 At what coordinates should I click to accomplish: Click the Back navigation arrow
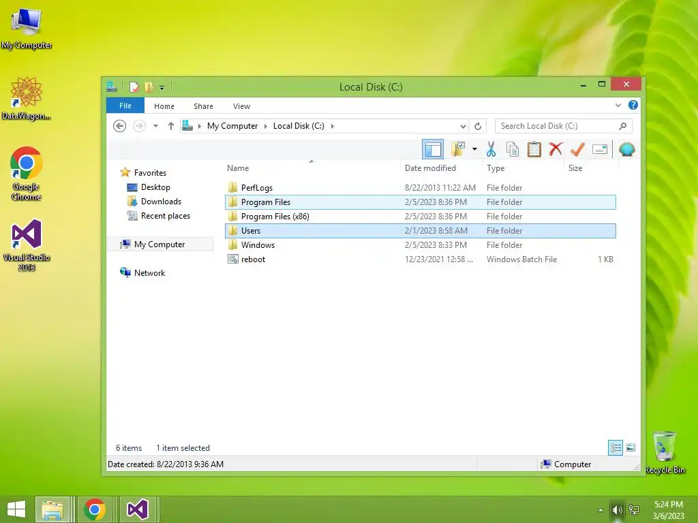[119, 126]
